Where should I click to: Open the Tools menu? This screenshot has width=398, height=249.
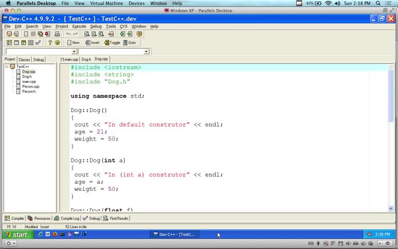[x=111, y=26]
